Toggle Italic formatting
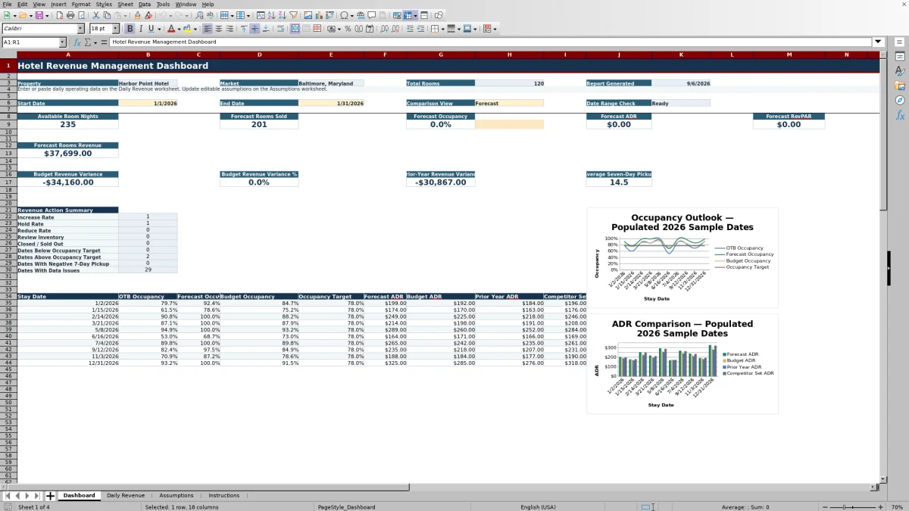Screen dimensions: 909x511 coord(140,29)
